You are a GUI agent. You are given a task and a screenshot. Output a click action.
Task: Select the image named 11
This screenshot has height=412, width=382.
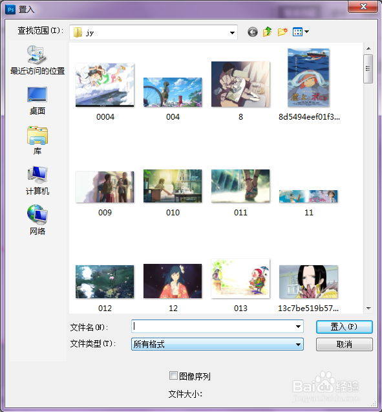pyautogui.click(x=308, y=197)
